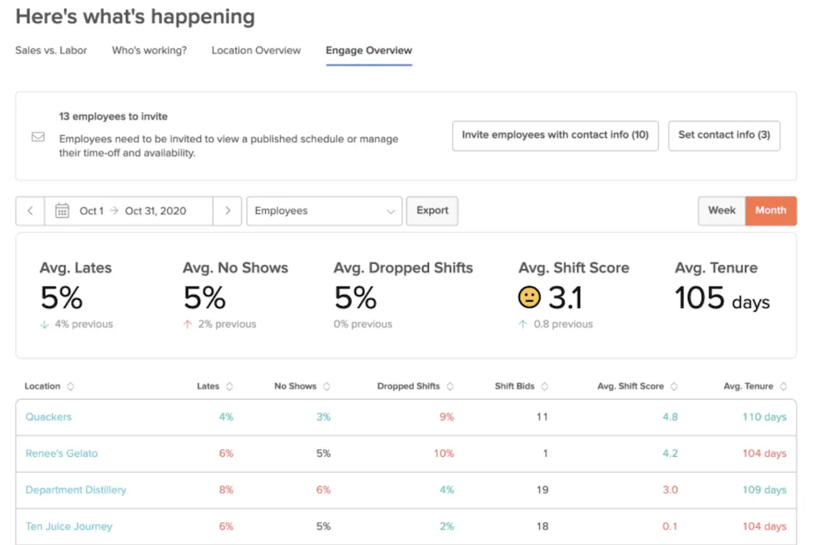Open the Location Overview tab

coord(256,50)
